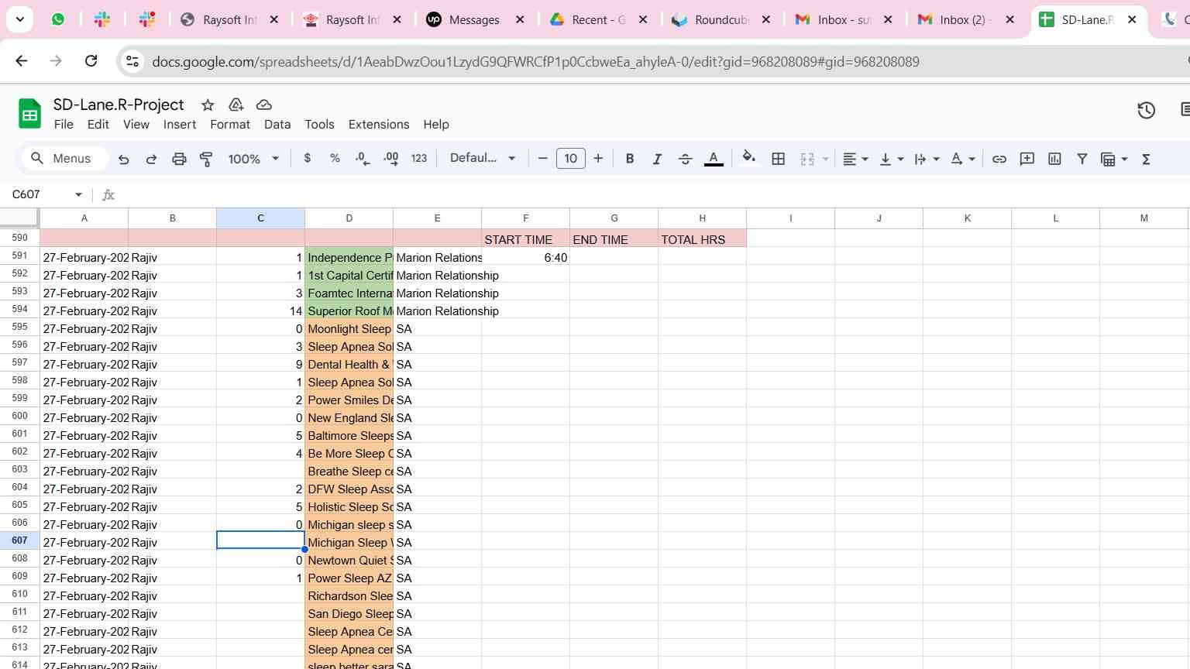Open horizontal align dropdown
This screenshot has width=1190, height=669.
(x=855, y=159)
